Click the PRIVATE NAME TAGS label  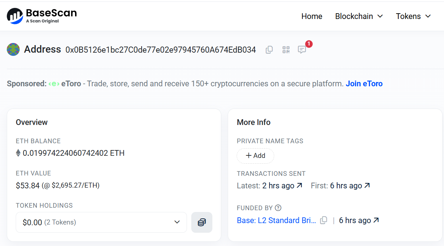pyautogui.click(x=270, y=141)
